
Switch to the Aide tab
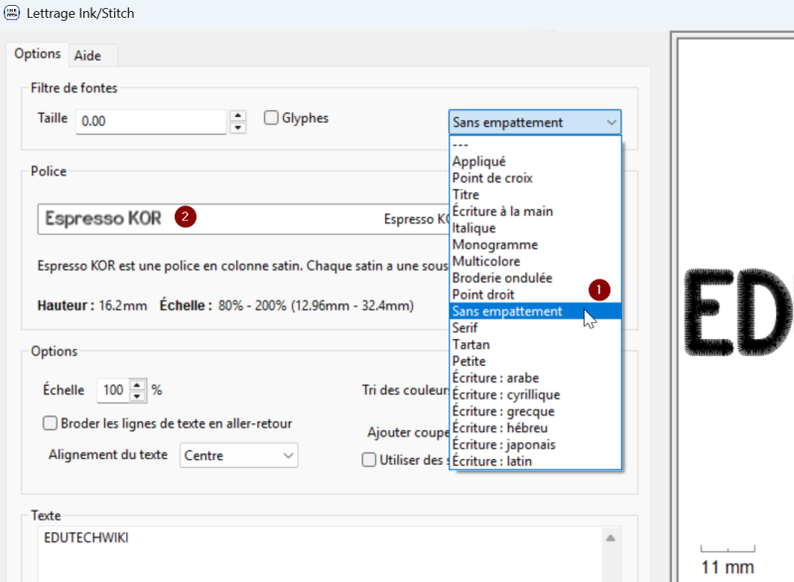[x=87, y=56]
